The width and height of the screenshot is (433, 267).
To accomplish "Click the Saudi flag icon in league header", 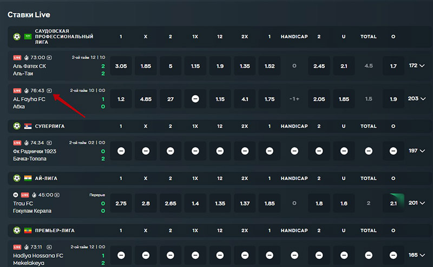I will [x=28, y=37].
